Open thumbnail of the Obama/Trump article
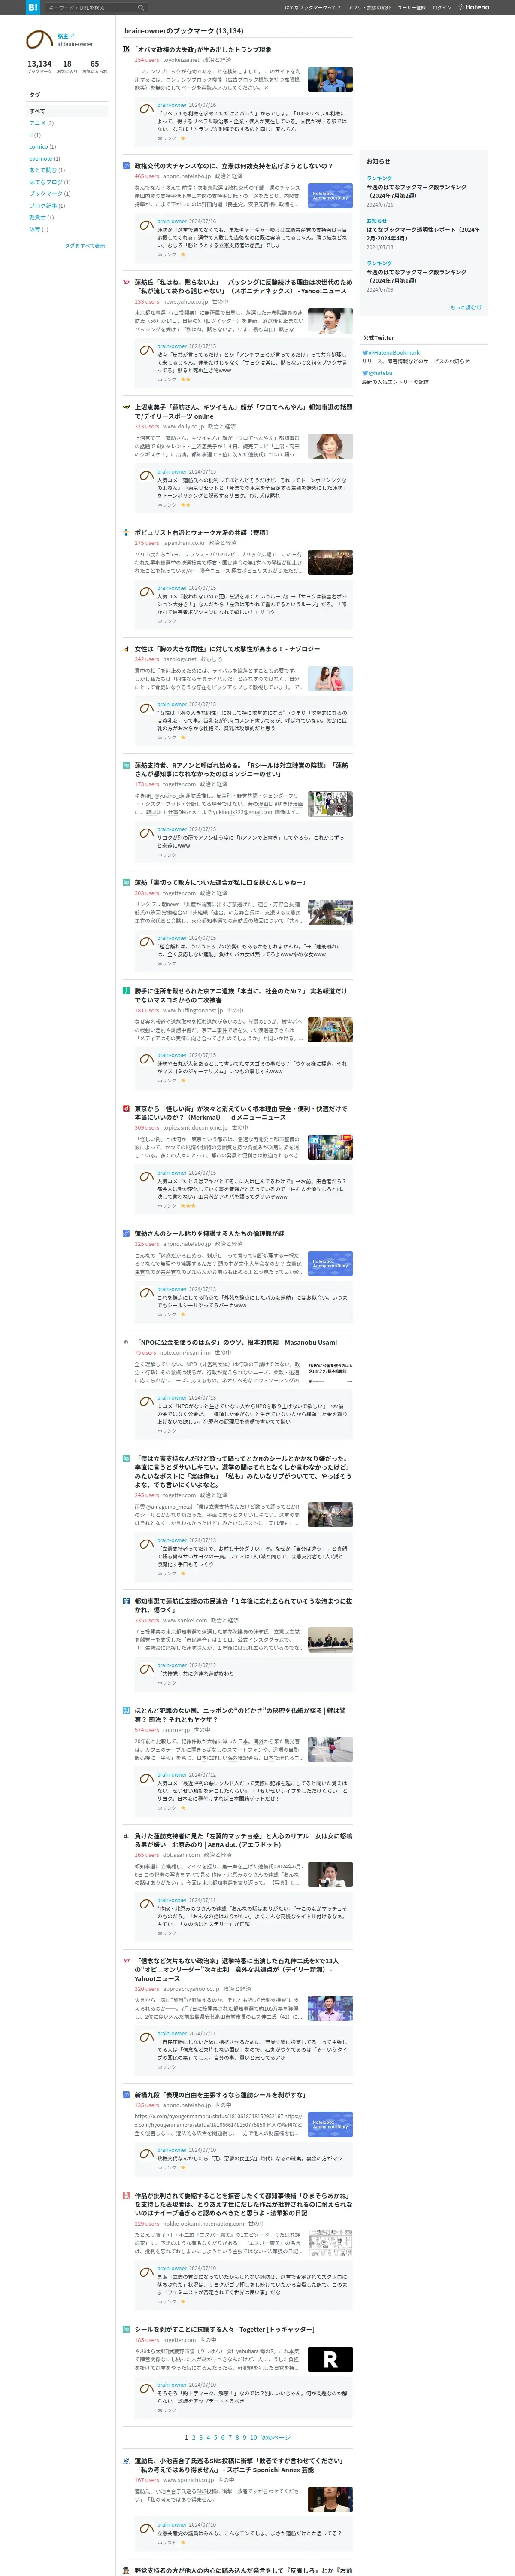The image size is (515, 2576). click(x=330, y=79)
